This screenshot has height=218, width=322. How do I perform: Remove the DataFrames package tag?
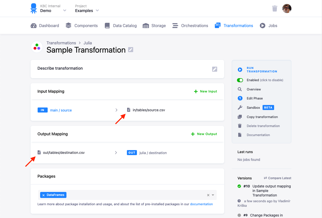pyautogui.click(x=43, y=195)
